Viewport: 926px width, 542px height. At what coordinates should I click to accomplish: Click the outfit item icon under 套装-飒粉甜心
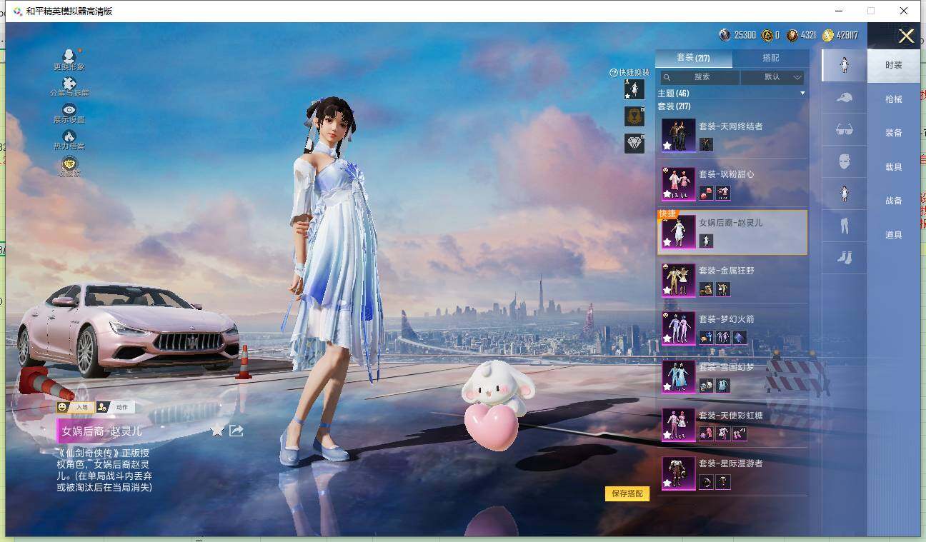[723, 192]
